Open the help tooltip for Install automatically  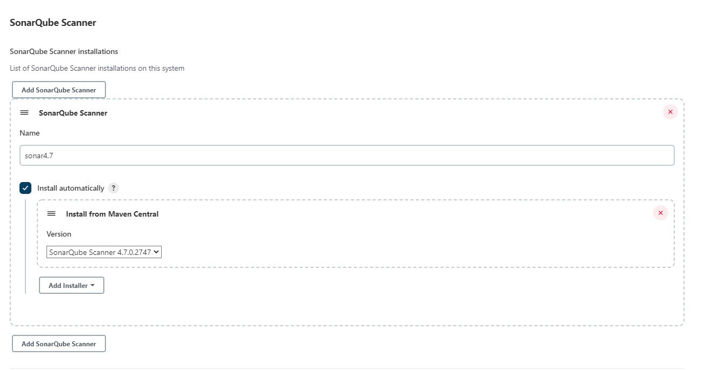113,188
